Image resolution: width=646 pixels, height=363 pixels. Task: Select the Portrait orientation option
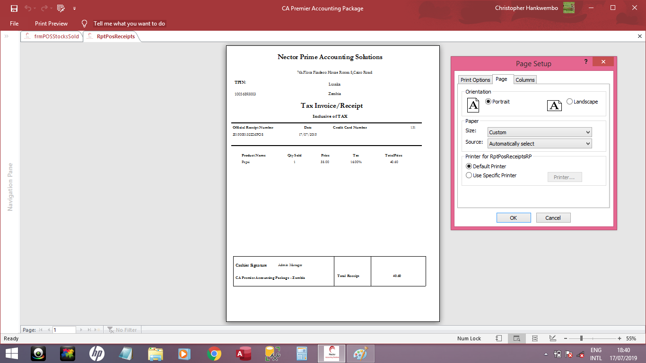pyautogui.click(x=489, y=102)
